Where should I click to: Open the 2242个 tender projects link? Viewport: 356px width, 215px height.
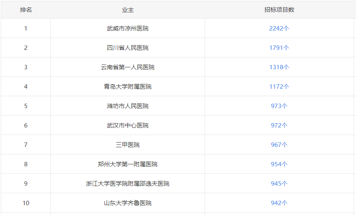click(x=279, y=28)
